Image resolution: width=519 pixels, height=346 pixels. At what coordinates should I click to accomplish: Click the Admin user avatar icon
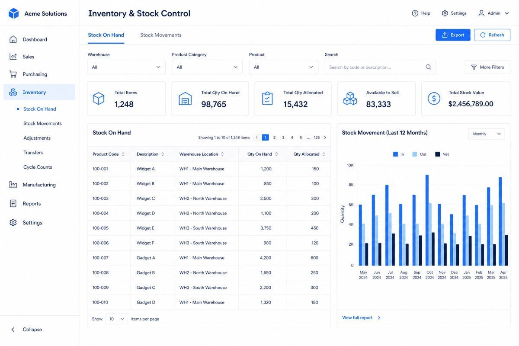coord(481,13)
